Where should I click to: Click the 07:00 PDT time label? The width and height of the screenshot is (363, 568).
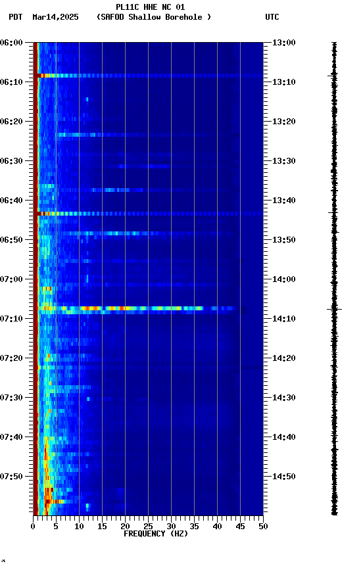tap(11, 279)
